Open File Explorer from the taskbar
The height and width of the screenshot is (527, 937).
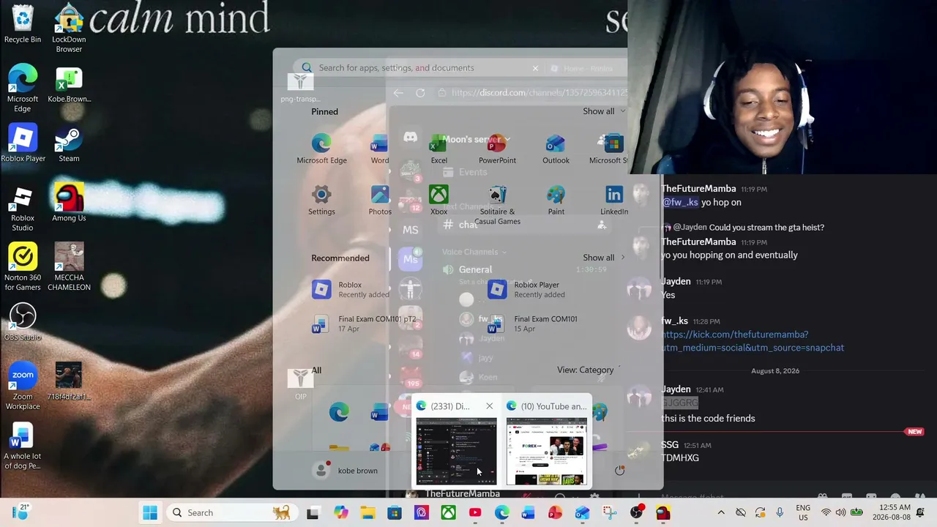367,512
